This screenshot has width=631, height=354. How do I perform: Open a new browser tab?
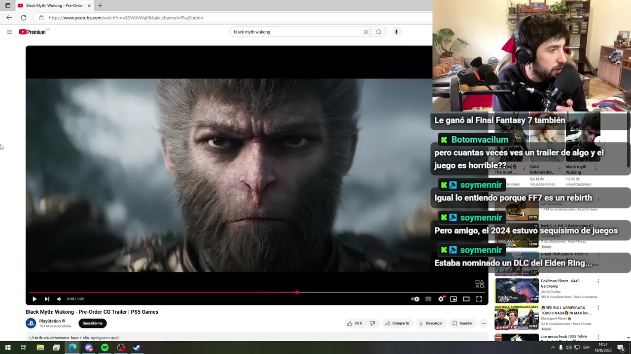tap(100, 5)
